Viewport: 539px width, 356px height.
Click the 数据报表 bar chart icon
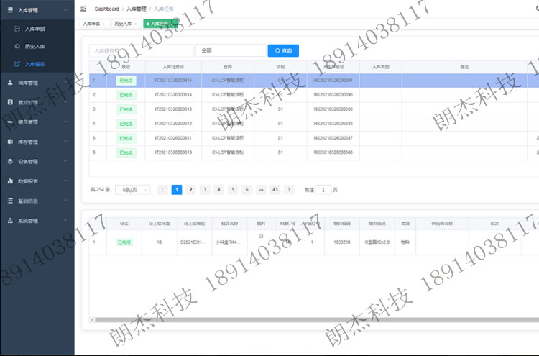[x=9, y=181]
